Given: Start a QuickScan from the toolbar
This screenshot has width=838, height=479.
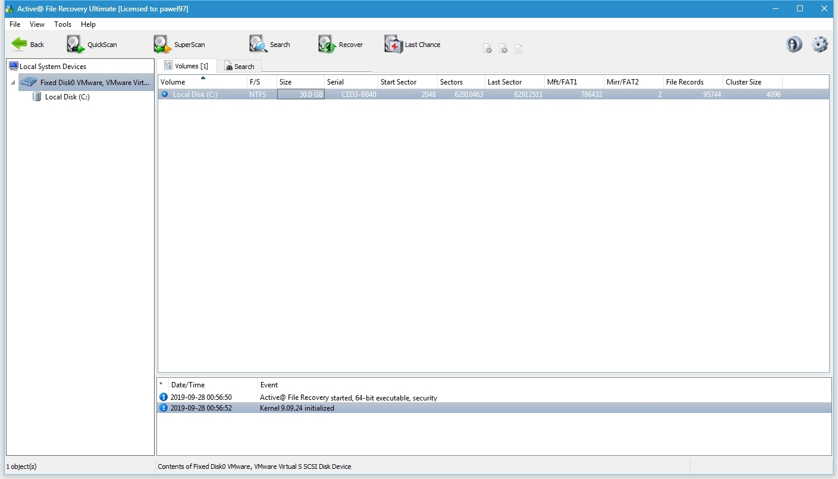Looking at the screenshot, I should tap(92, 45).
